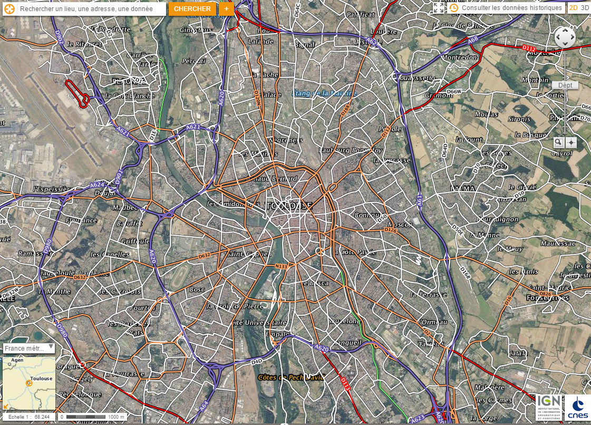This screenshot has height=425, width=591.
Task: Click the 'D632W' road label
Action: [10, 293]
